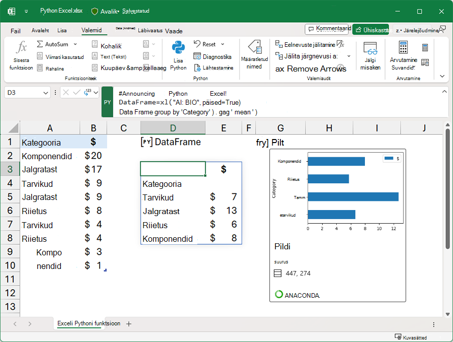
Task: Select the Valemid tab
Action: coord(92,30)
